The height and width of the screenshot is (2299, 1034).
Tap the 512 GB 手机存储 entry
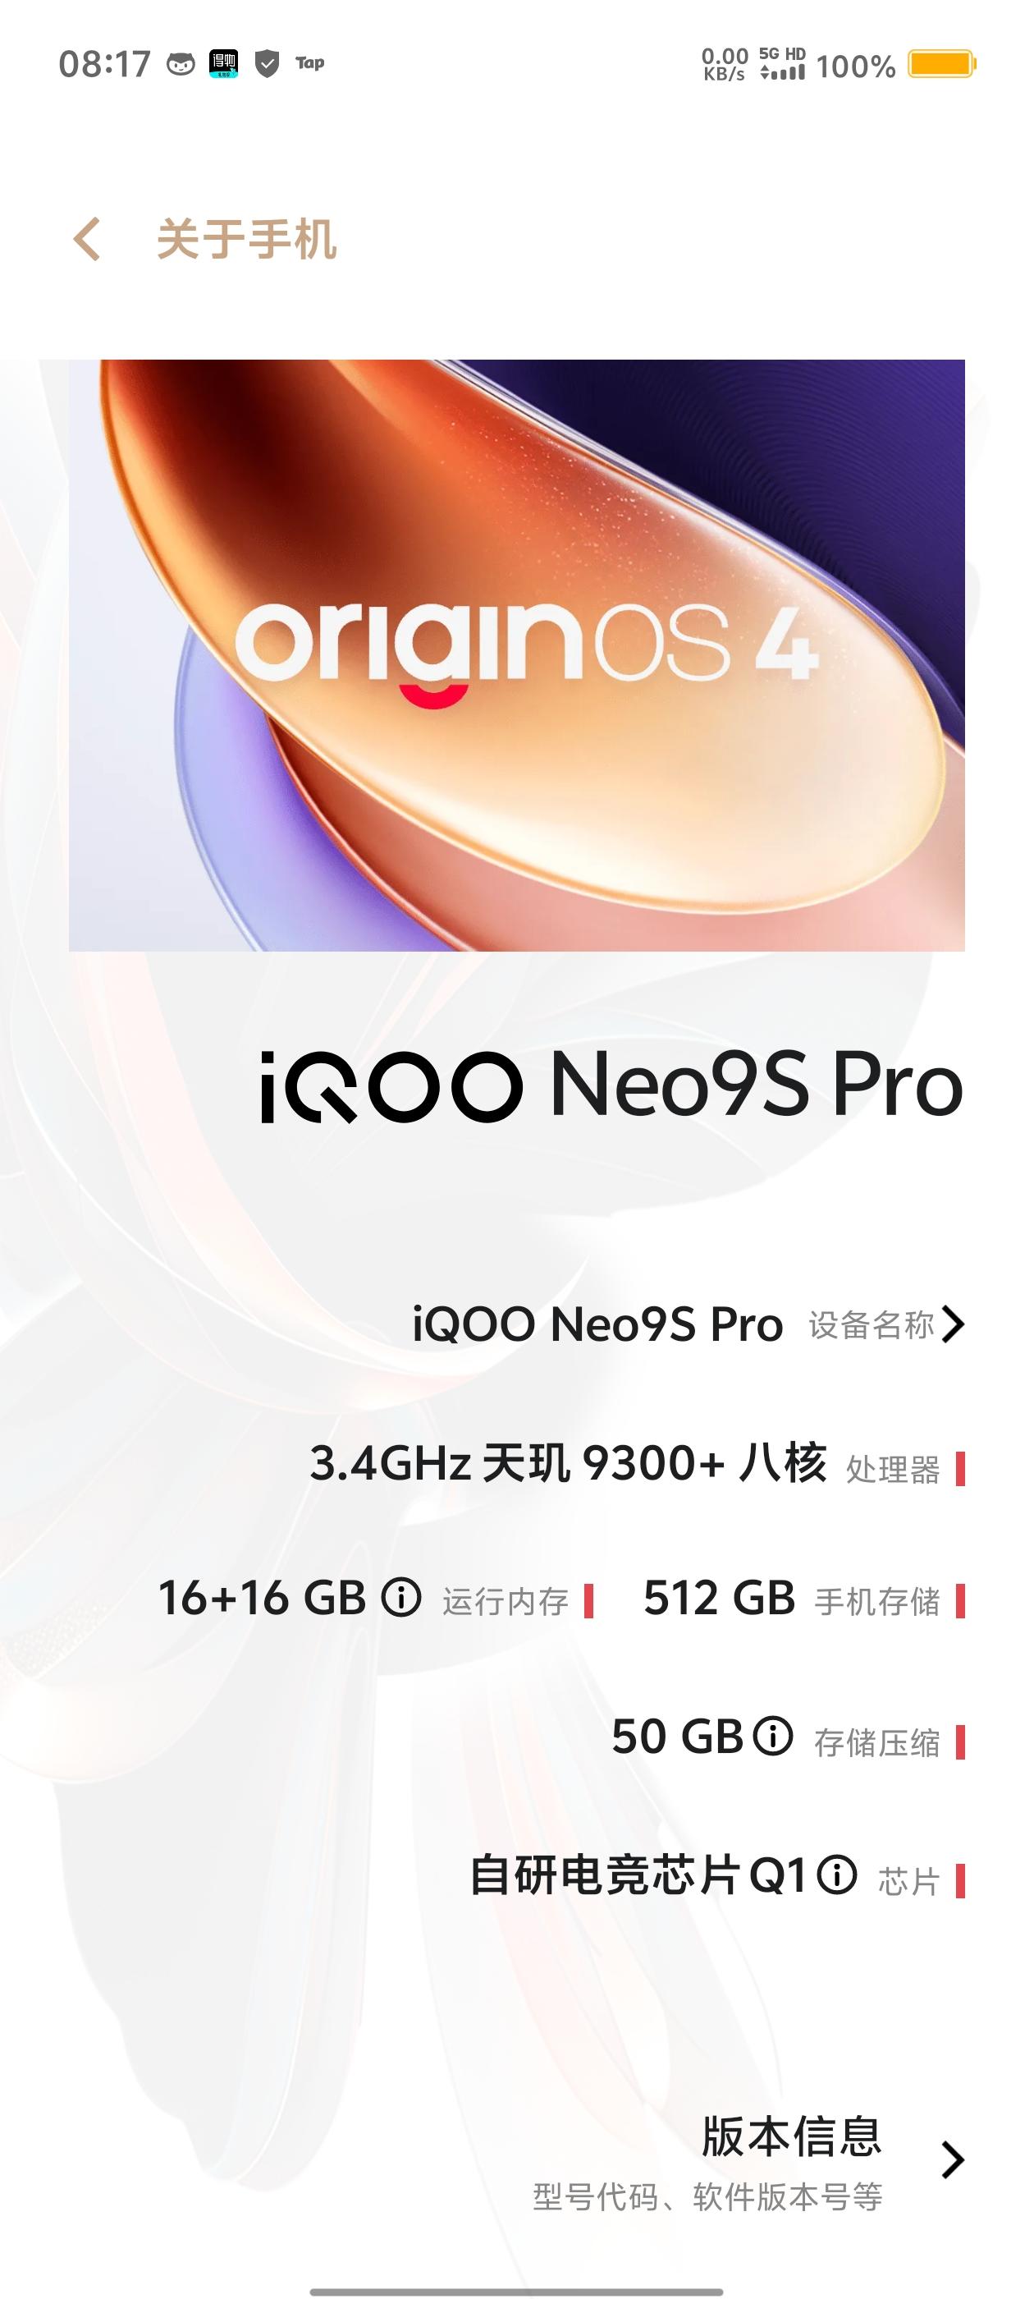(x=804, y=1599)
